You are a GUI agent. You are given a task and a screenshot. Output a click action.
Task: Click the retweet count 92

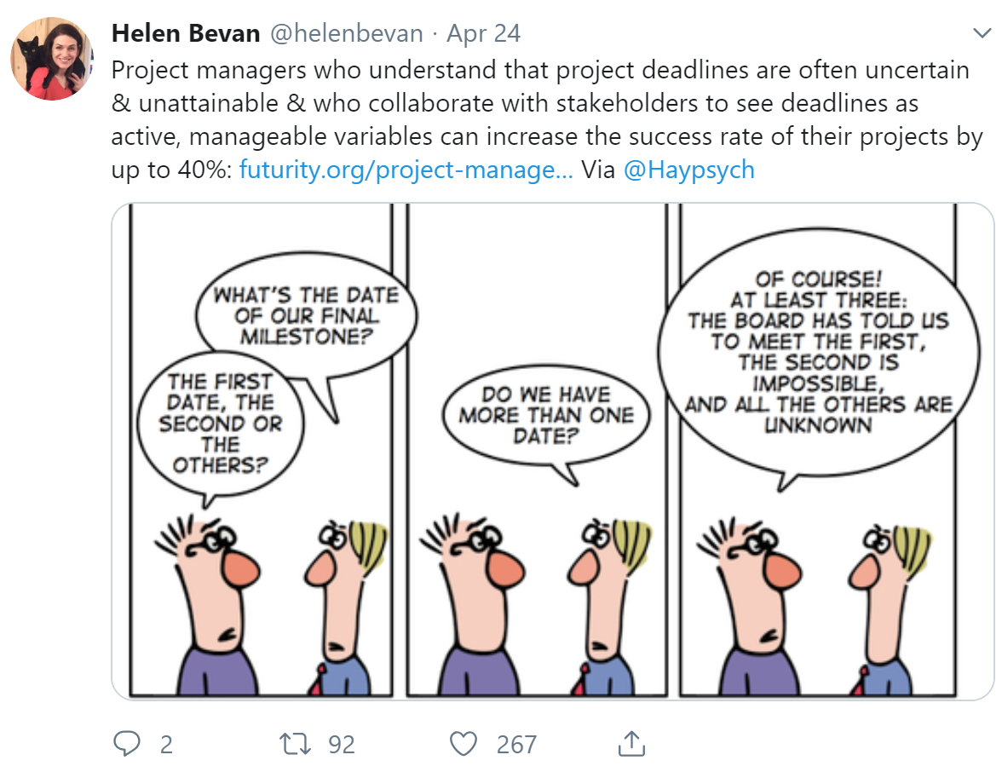coord(341,745)
